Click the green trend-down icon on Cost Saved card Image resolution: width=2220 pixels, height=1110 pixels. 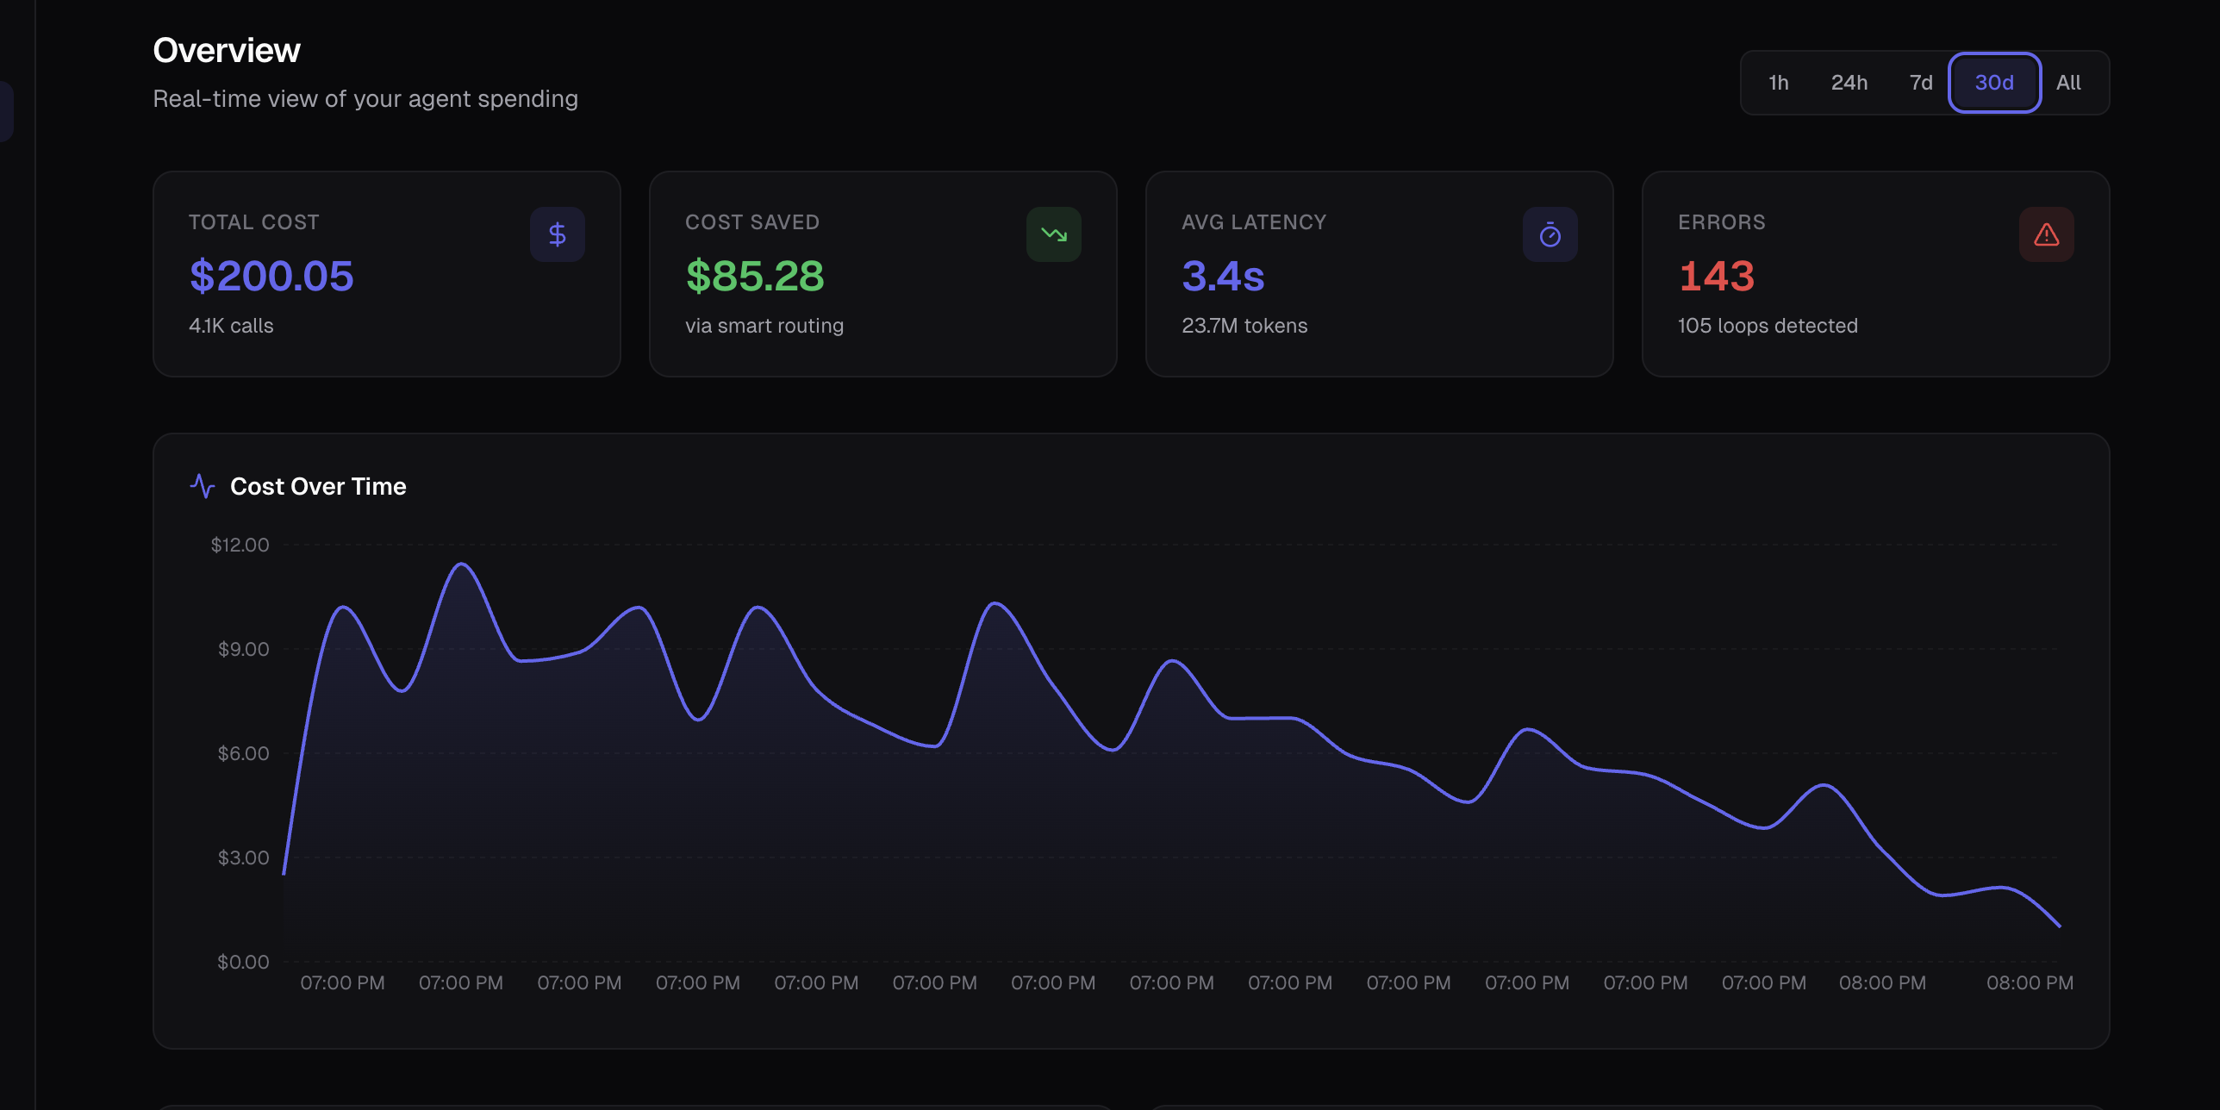click(1053, 234)
